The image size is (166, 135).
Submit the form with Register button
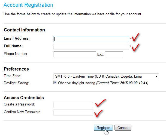(103, 128)
